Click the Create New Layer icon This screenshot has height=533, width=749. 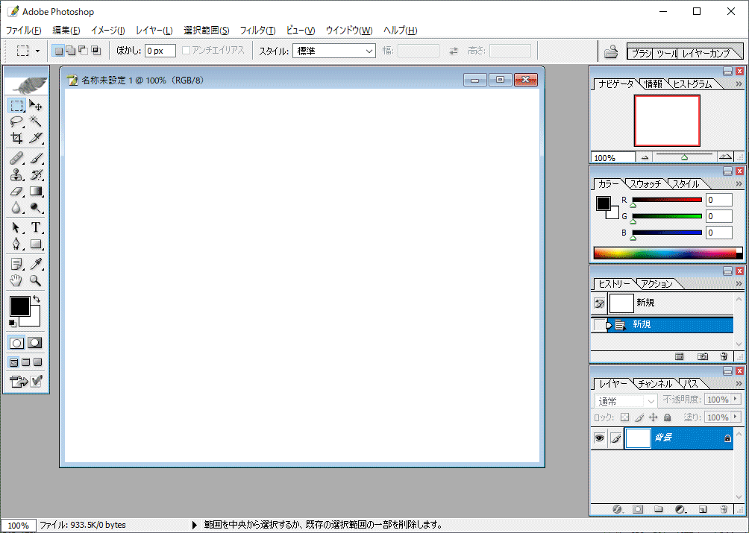(701, 509)
